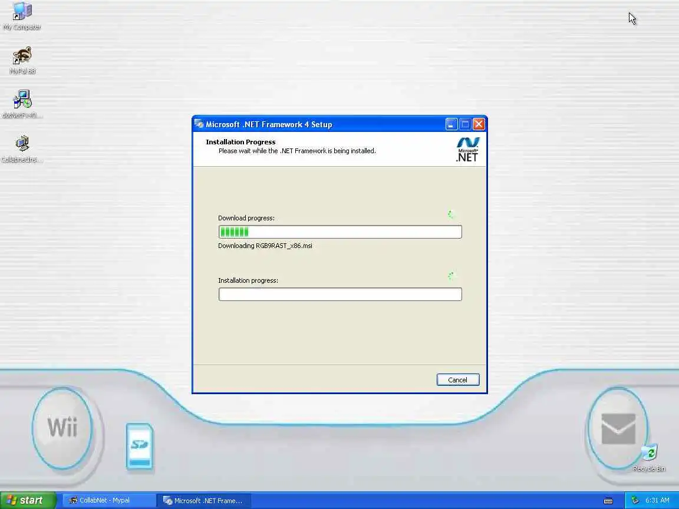Viewport: 679px width, 509px height.
Task: Open the Windows Start menu
Action: pos(28,500)
